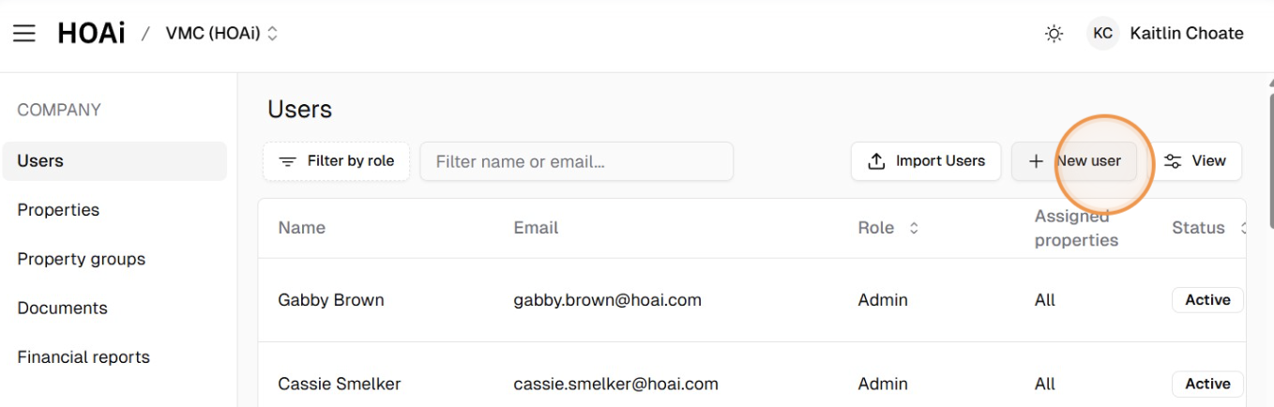Open the View options button
1274x407 pixels.
1195,161
